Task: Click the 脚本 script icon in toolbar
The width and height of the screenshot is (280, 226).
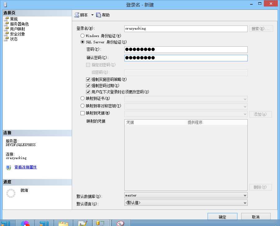Action: click(77, 15)
